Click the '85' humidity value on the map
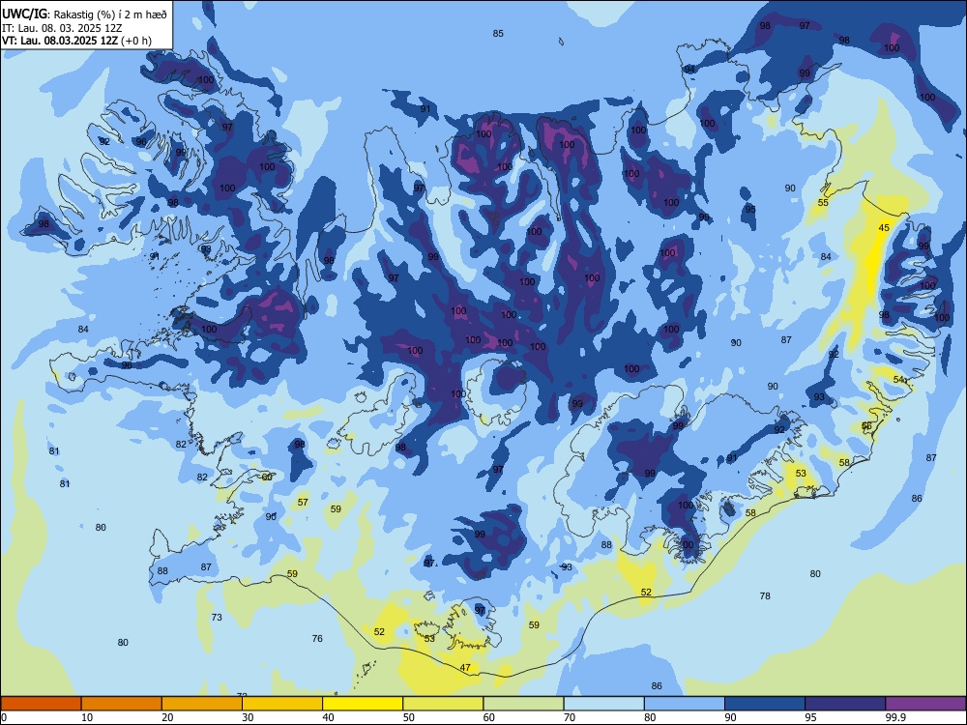Screen dimensions: 967x725 click(498, 33)
